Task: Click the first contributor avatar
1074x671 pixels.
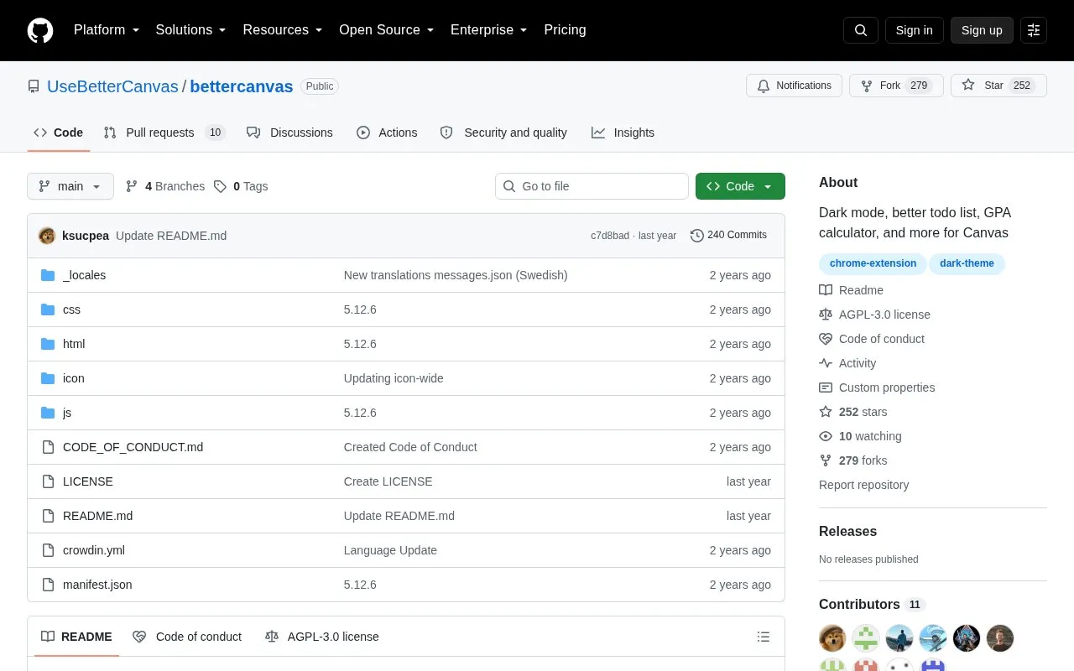Action: (832, 638)
